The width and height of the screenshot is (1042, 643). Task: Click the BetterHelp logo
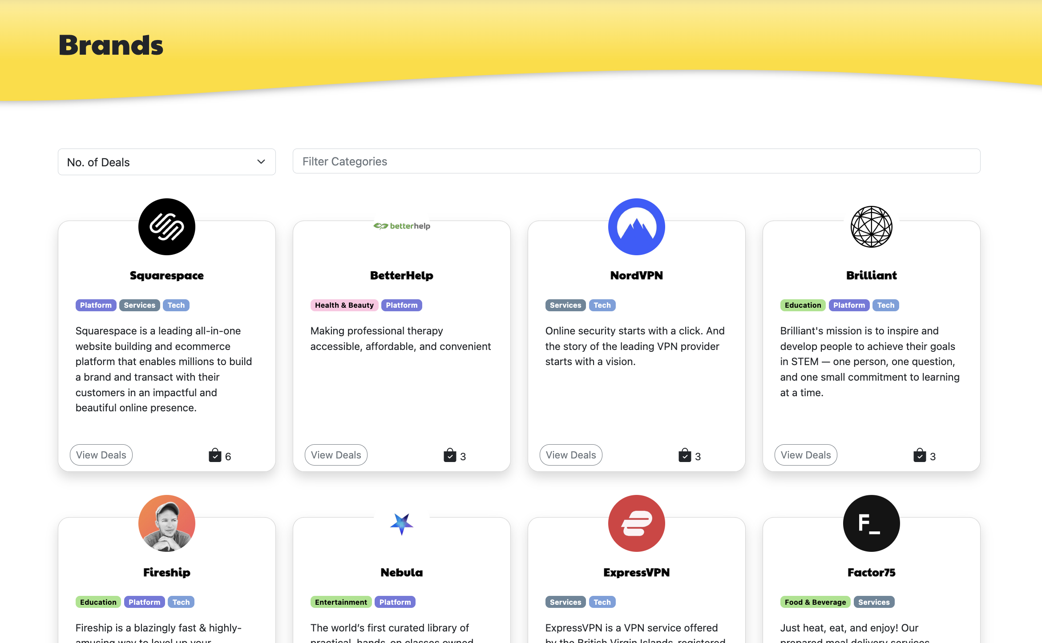(x=402, y=226)
